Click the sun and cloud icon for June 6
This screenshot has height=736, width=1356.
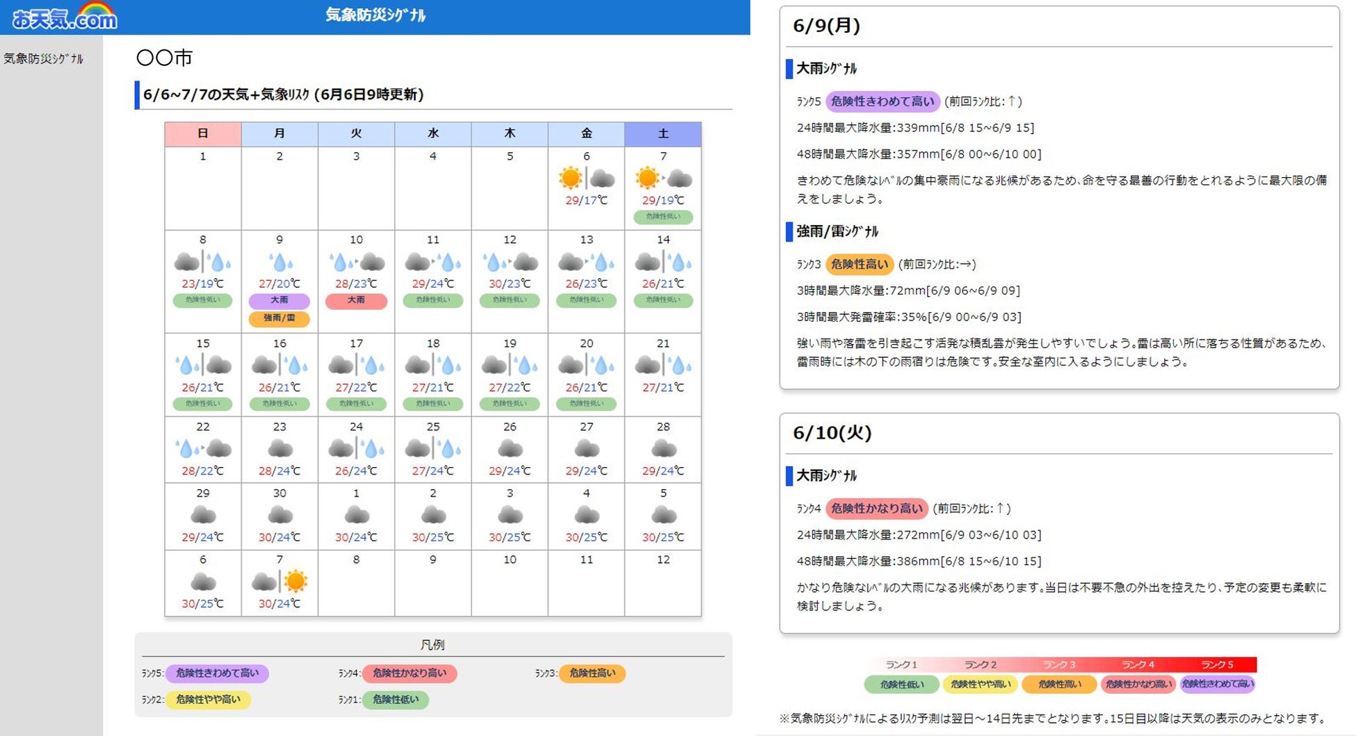coord(586,179)
